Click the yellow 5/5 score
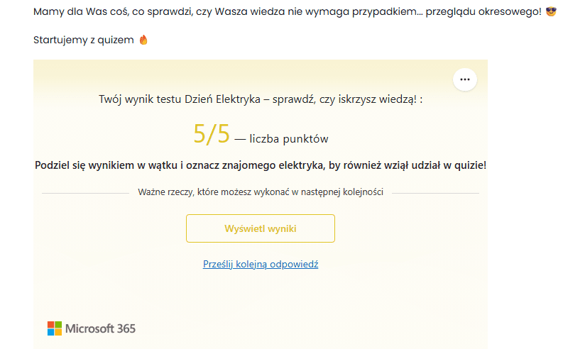 [x=212, y=134]
